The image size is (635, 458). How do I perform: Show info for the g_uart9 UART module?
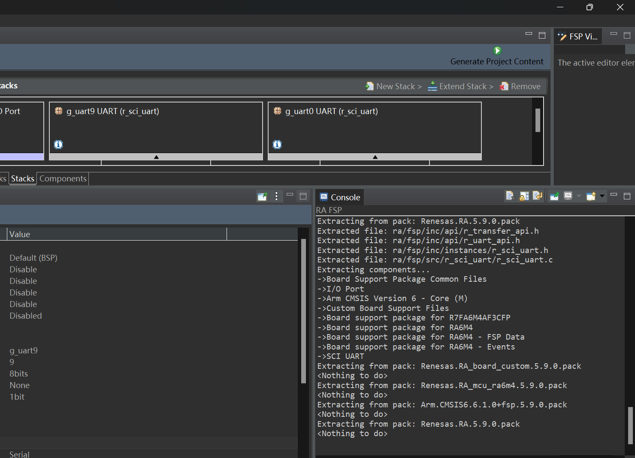click(x=58, y=145)
